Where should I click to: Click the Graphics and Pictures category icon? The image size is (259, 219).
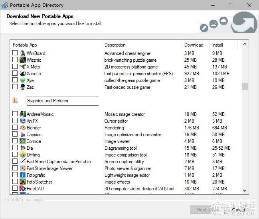(x=15, y=100)
